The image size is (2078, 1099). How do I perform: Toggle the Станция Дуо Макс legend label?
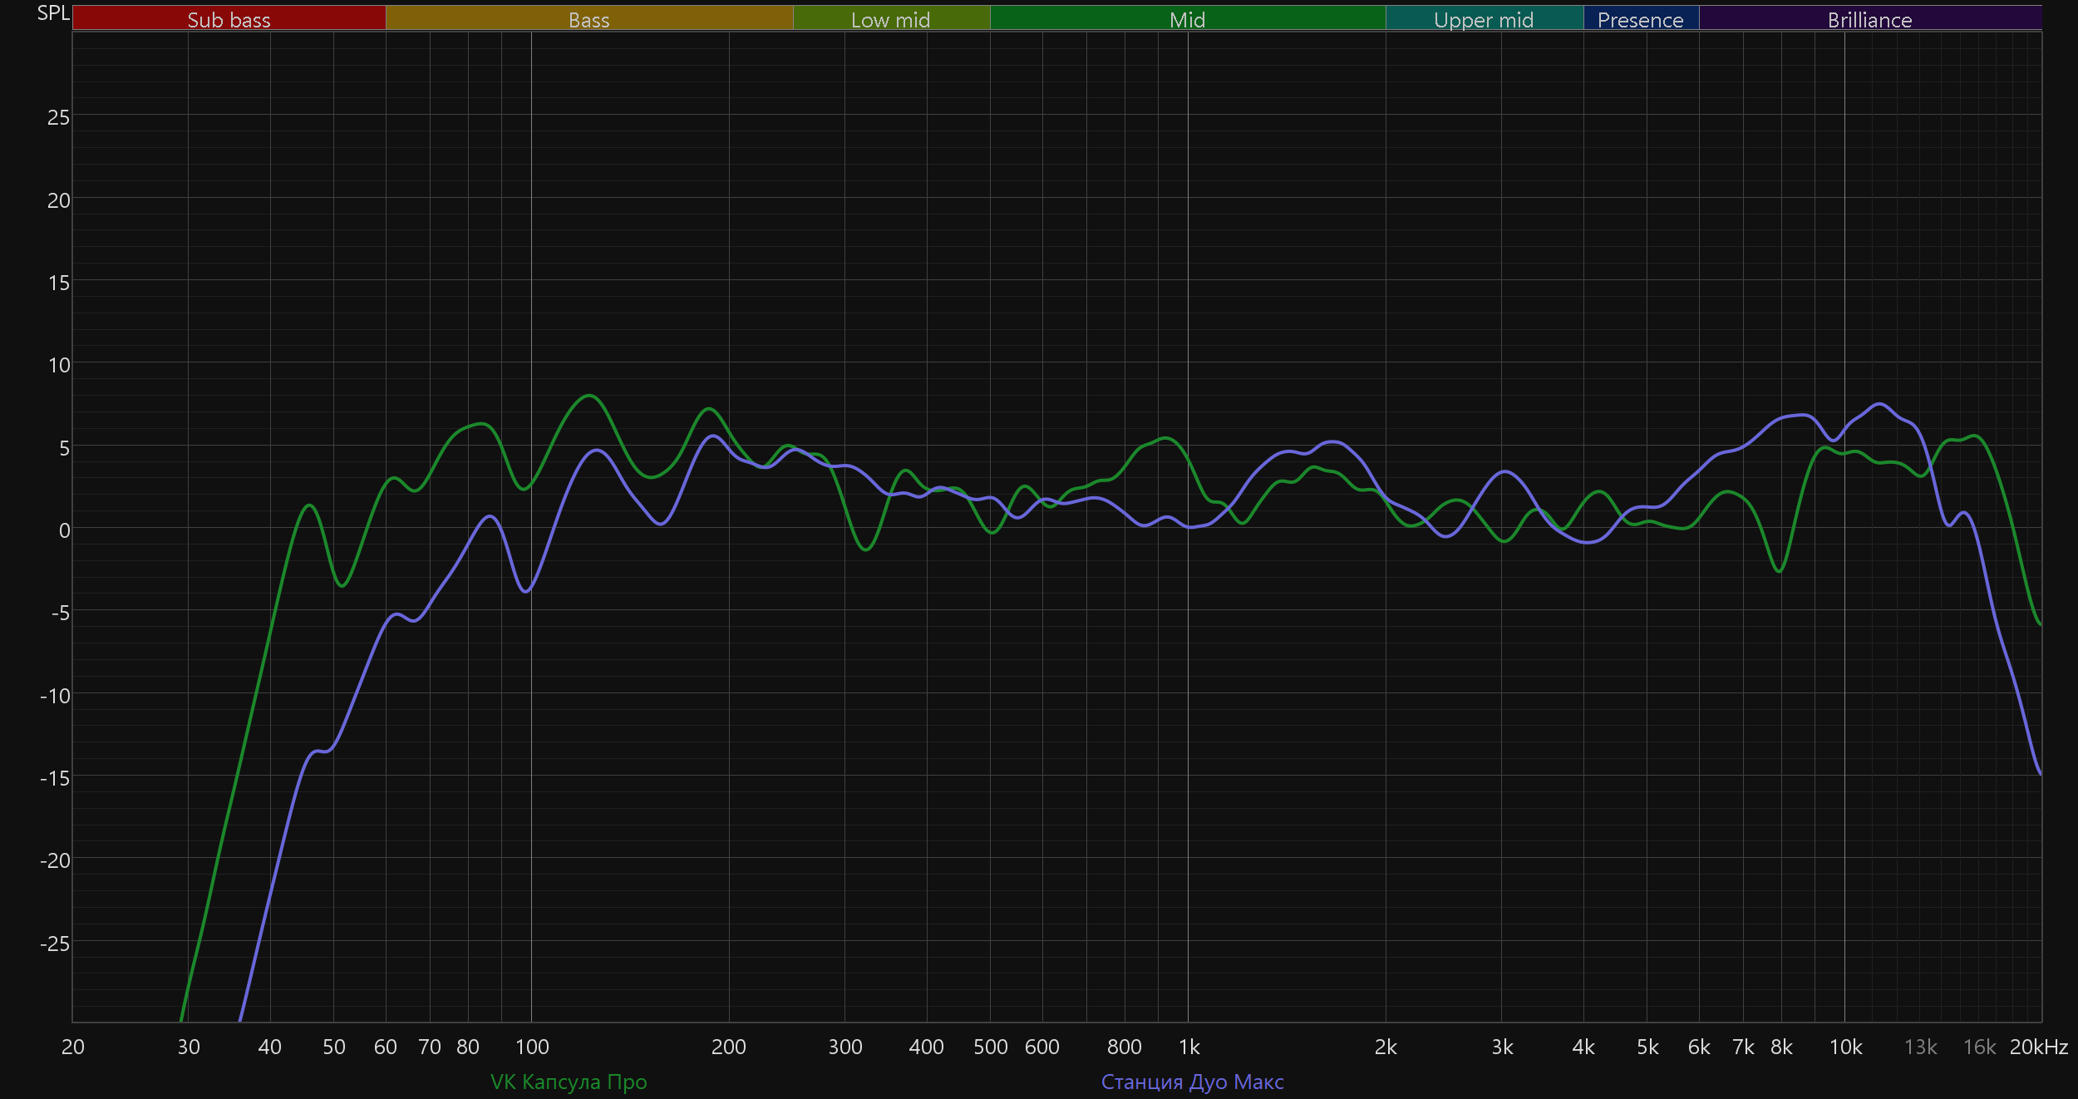1192,1082
